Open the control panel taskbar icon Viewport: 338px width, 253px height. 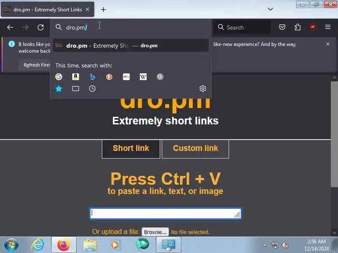(168, 245)
